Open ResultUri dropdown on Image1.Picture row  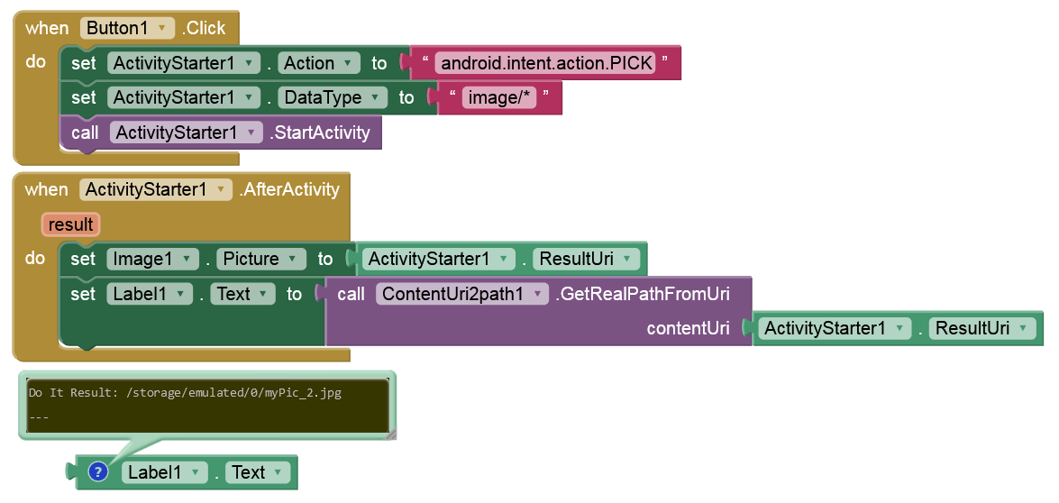[627, 260]
